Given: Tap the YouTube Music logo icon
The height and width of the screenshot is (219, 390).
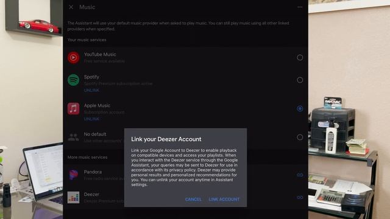Looking at the screenshot, I should point(73,58).
